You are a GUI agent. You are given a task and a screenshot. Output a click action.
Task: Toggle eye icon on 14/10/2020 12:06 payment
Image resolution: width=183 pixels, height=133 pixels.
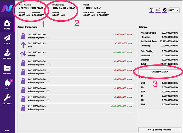point(48,38)
